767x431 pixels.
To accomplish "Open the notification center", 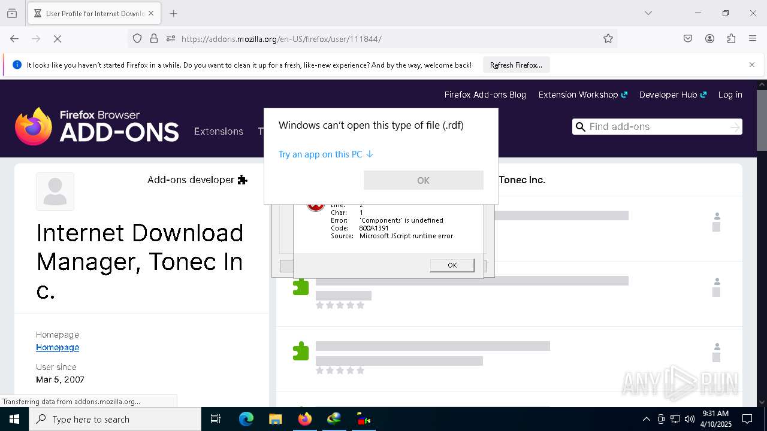I will (x=747, y=419).
